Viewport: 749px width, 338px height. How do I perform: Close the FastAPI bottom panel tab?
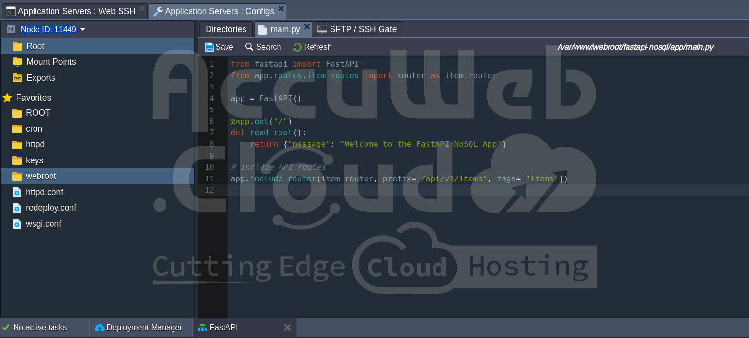[287, 328]
